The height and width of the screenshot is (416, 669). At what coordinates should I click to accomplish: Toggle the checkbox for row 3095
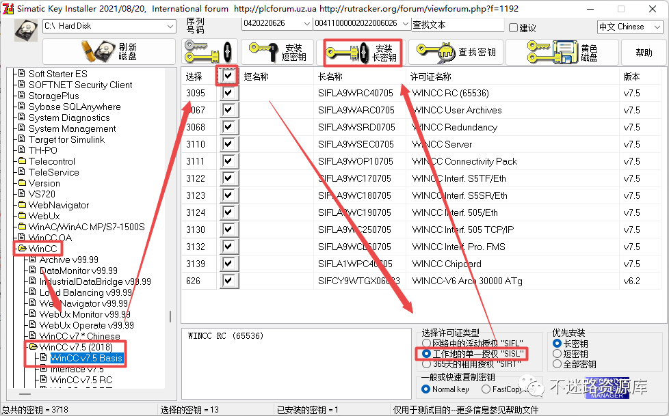pos(228,93)
